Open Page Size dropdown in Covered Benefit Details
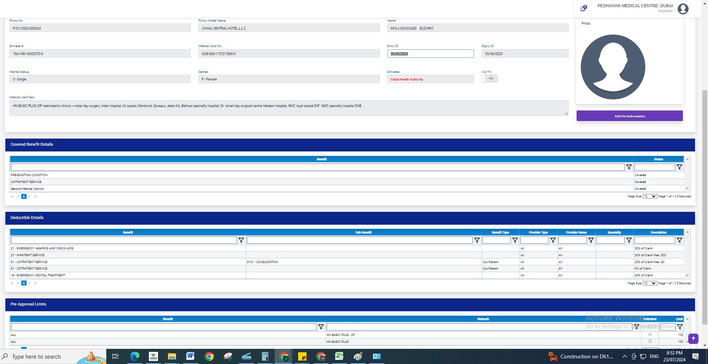Image resolution: width=708 pixels, height=364 pixels. tap(650, 196)
